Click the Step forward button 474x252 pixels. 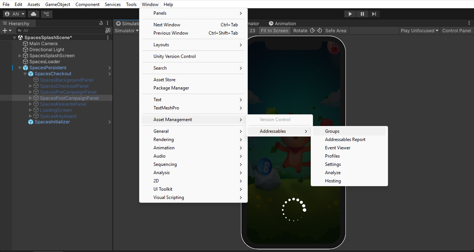(x=374, y=14)
